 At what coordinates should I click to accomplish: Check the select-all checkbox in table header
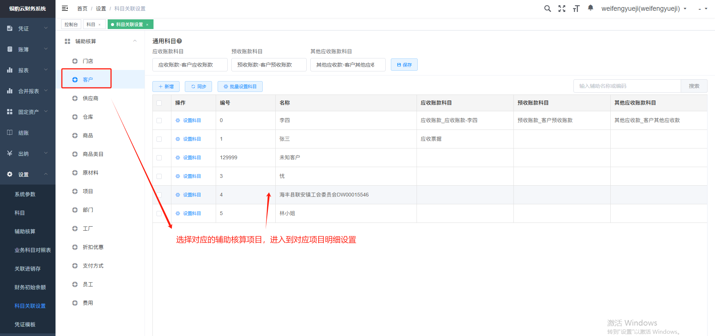159,103
